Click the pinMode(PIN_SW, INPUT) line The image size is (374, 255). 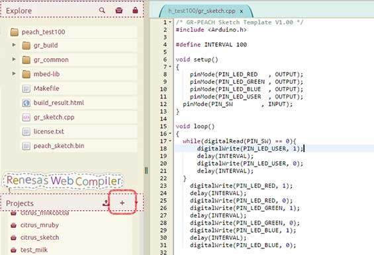click(x=238, y=104)
